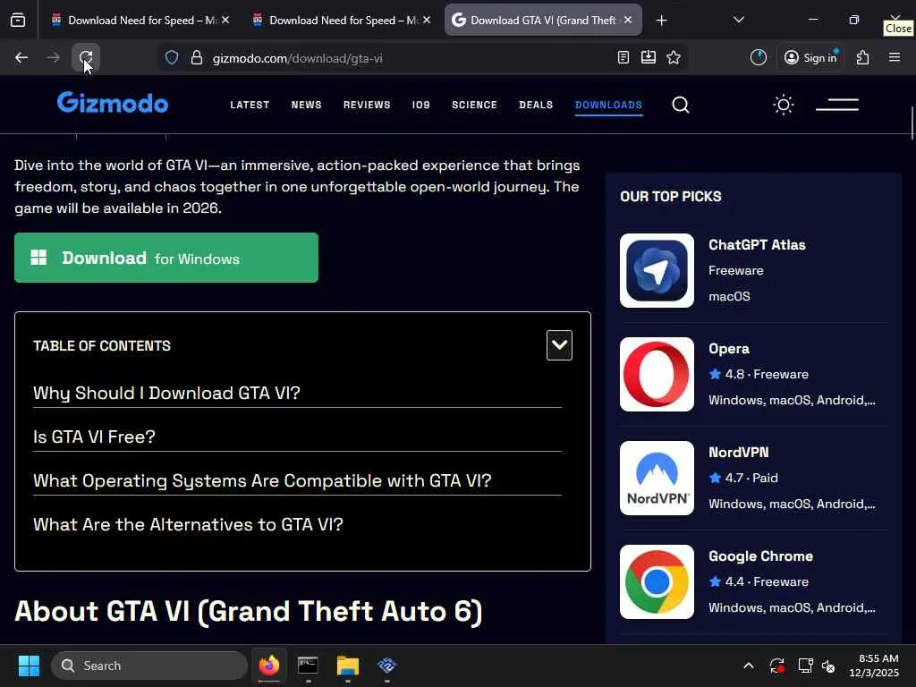Open the terminal app in taskbar
The image size is (916, 687).
click(308, 666)
